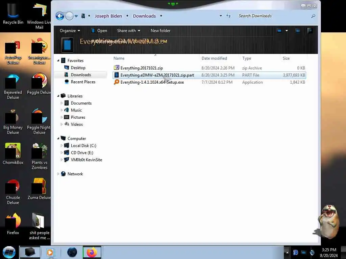This screenshot has height=259, width=346.
Task: Sort by Type column header
Action: pyautogui.click(x=246, y=58)
